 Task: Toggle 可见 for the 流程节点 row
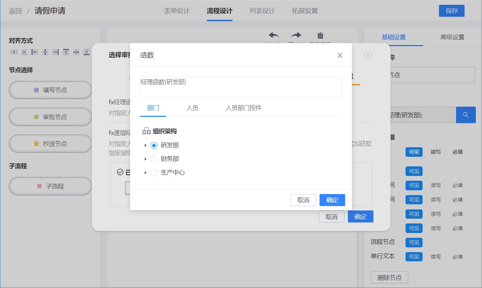click(414, 242)
